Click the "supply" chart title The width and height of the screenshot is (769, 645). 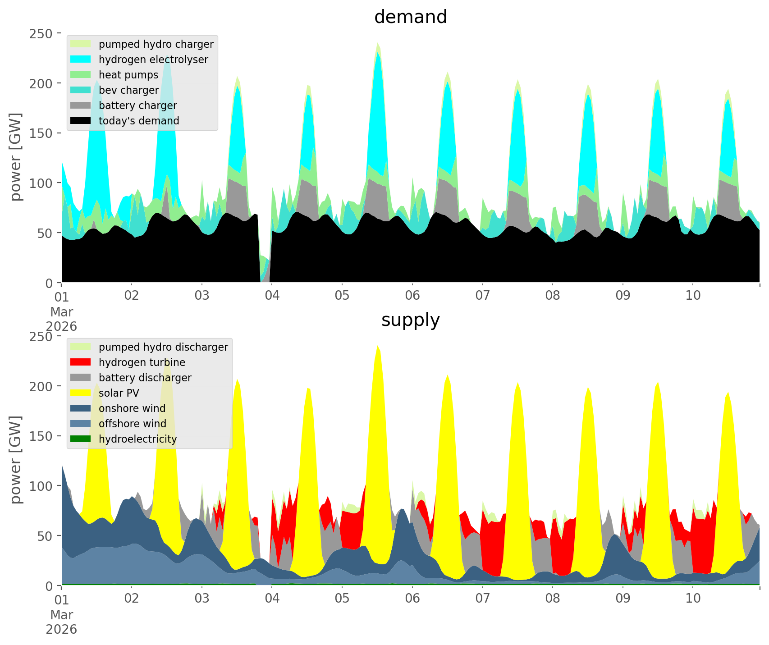(x=410, y=320)
